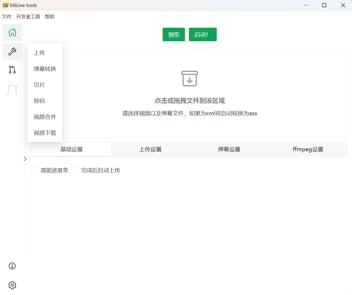Viewport: 352px width, 295px height.
Task: Choose 弹幕转换 in the tools popup
Action: [x=45, y=69]
